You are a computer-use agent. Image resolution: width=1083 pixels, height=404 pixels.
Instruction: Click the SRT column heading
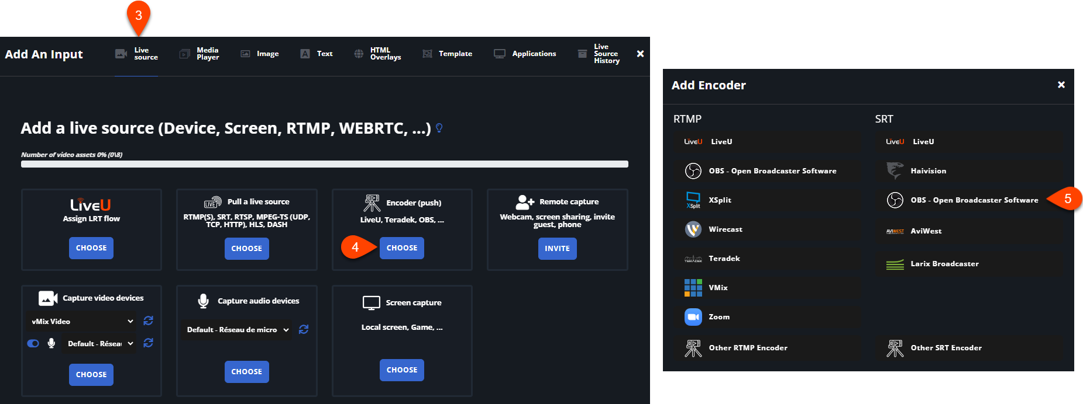(x=884, y=119)
